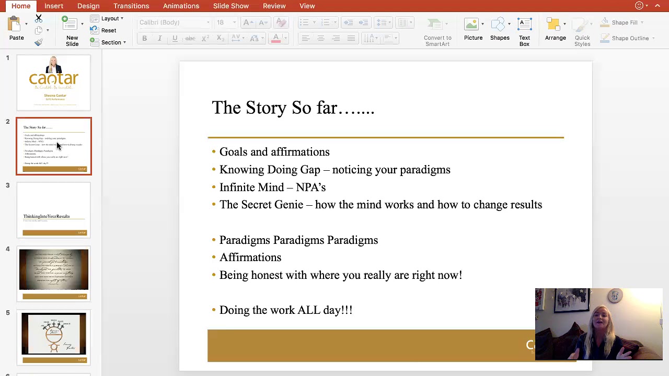Click the Increase Indent icon
The image size is (669, 376).
[x=364, y=22]
